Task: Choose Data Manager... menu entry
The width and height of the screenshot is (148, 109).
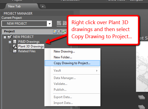Action: click(72, 78)
